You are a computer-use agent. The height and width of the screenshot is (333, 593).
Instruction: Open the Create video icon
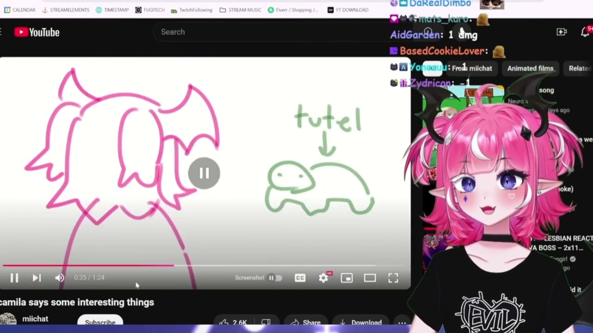[561, 32]
